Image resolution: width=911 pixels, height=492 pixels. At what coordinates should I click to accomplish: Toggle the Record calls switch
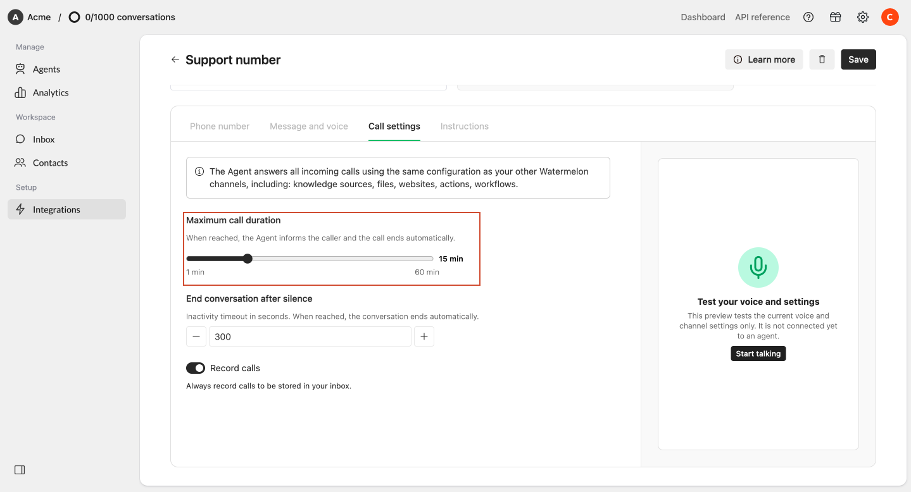tap(196, 368)
